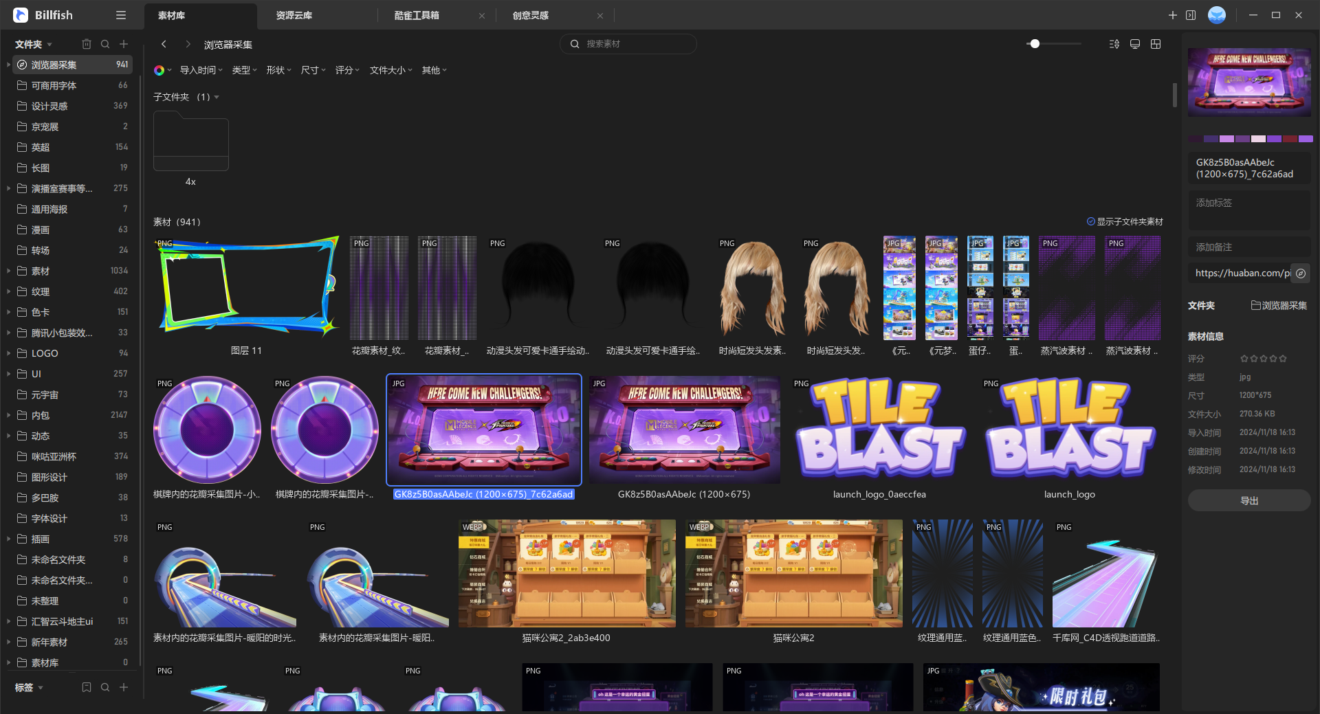Select the 猫咪公寓2_2ab3e400 thumbnail
The height and width of the screenshot is (714, 1320).
coord(566,573)
